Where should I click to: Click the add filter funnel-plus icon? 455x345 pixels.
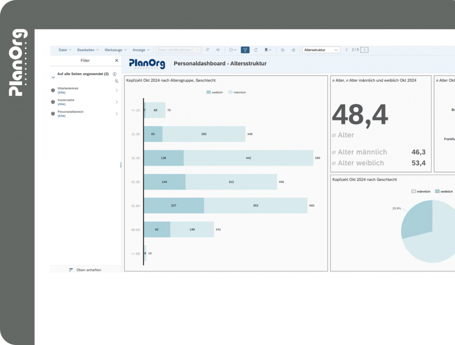coord(116,81)
